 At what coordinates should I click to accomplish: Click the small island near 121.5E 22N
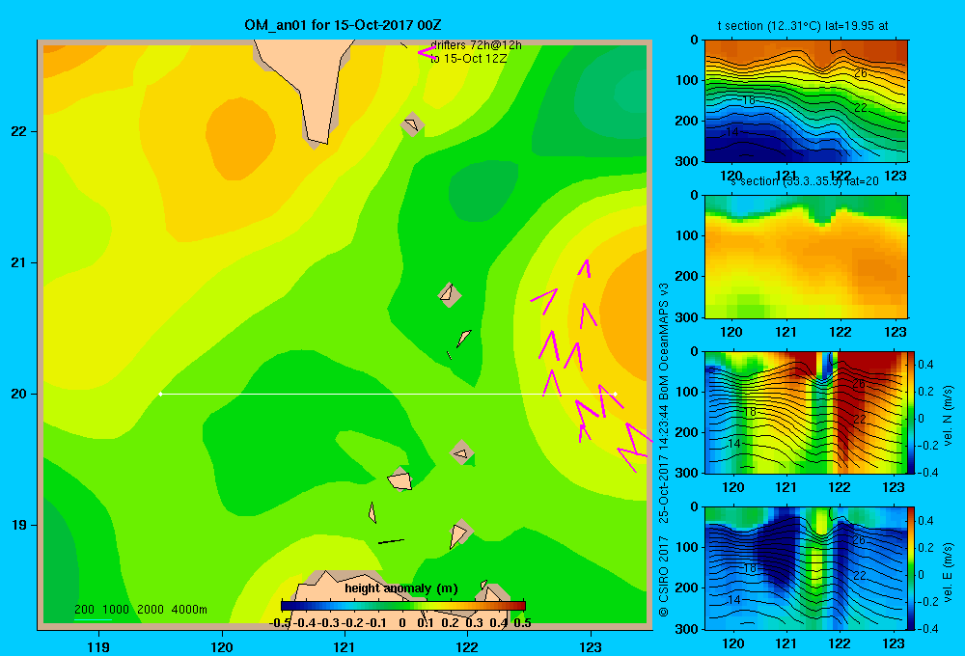[412, 124]
